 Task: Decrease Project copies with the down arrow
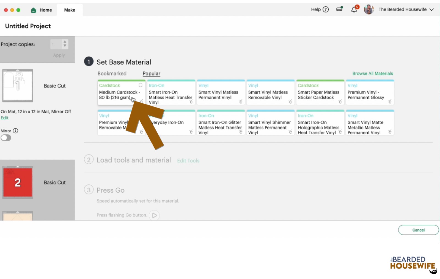65,46
